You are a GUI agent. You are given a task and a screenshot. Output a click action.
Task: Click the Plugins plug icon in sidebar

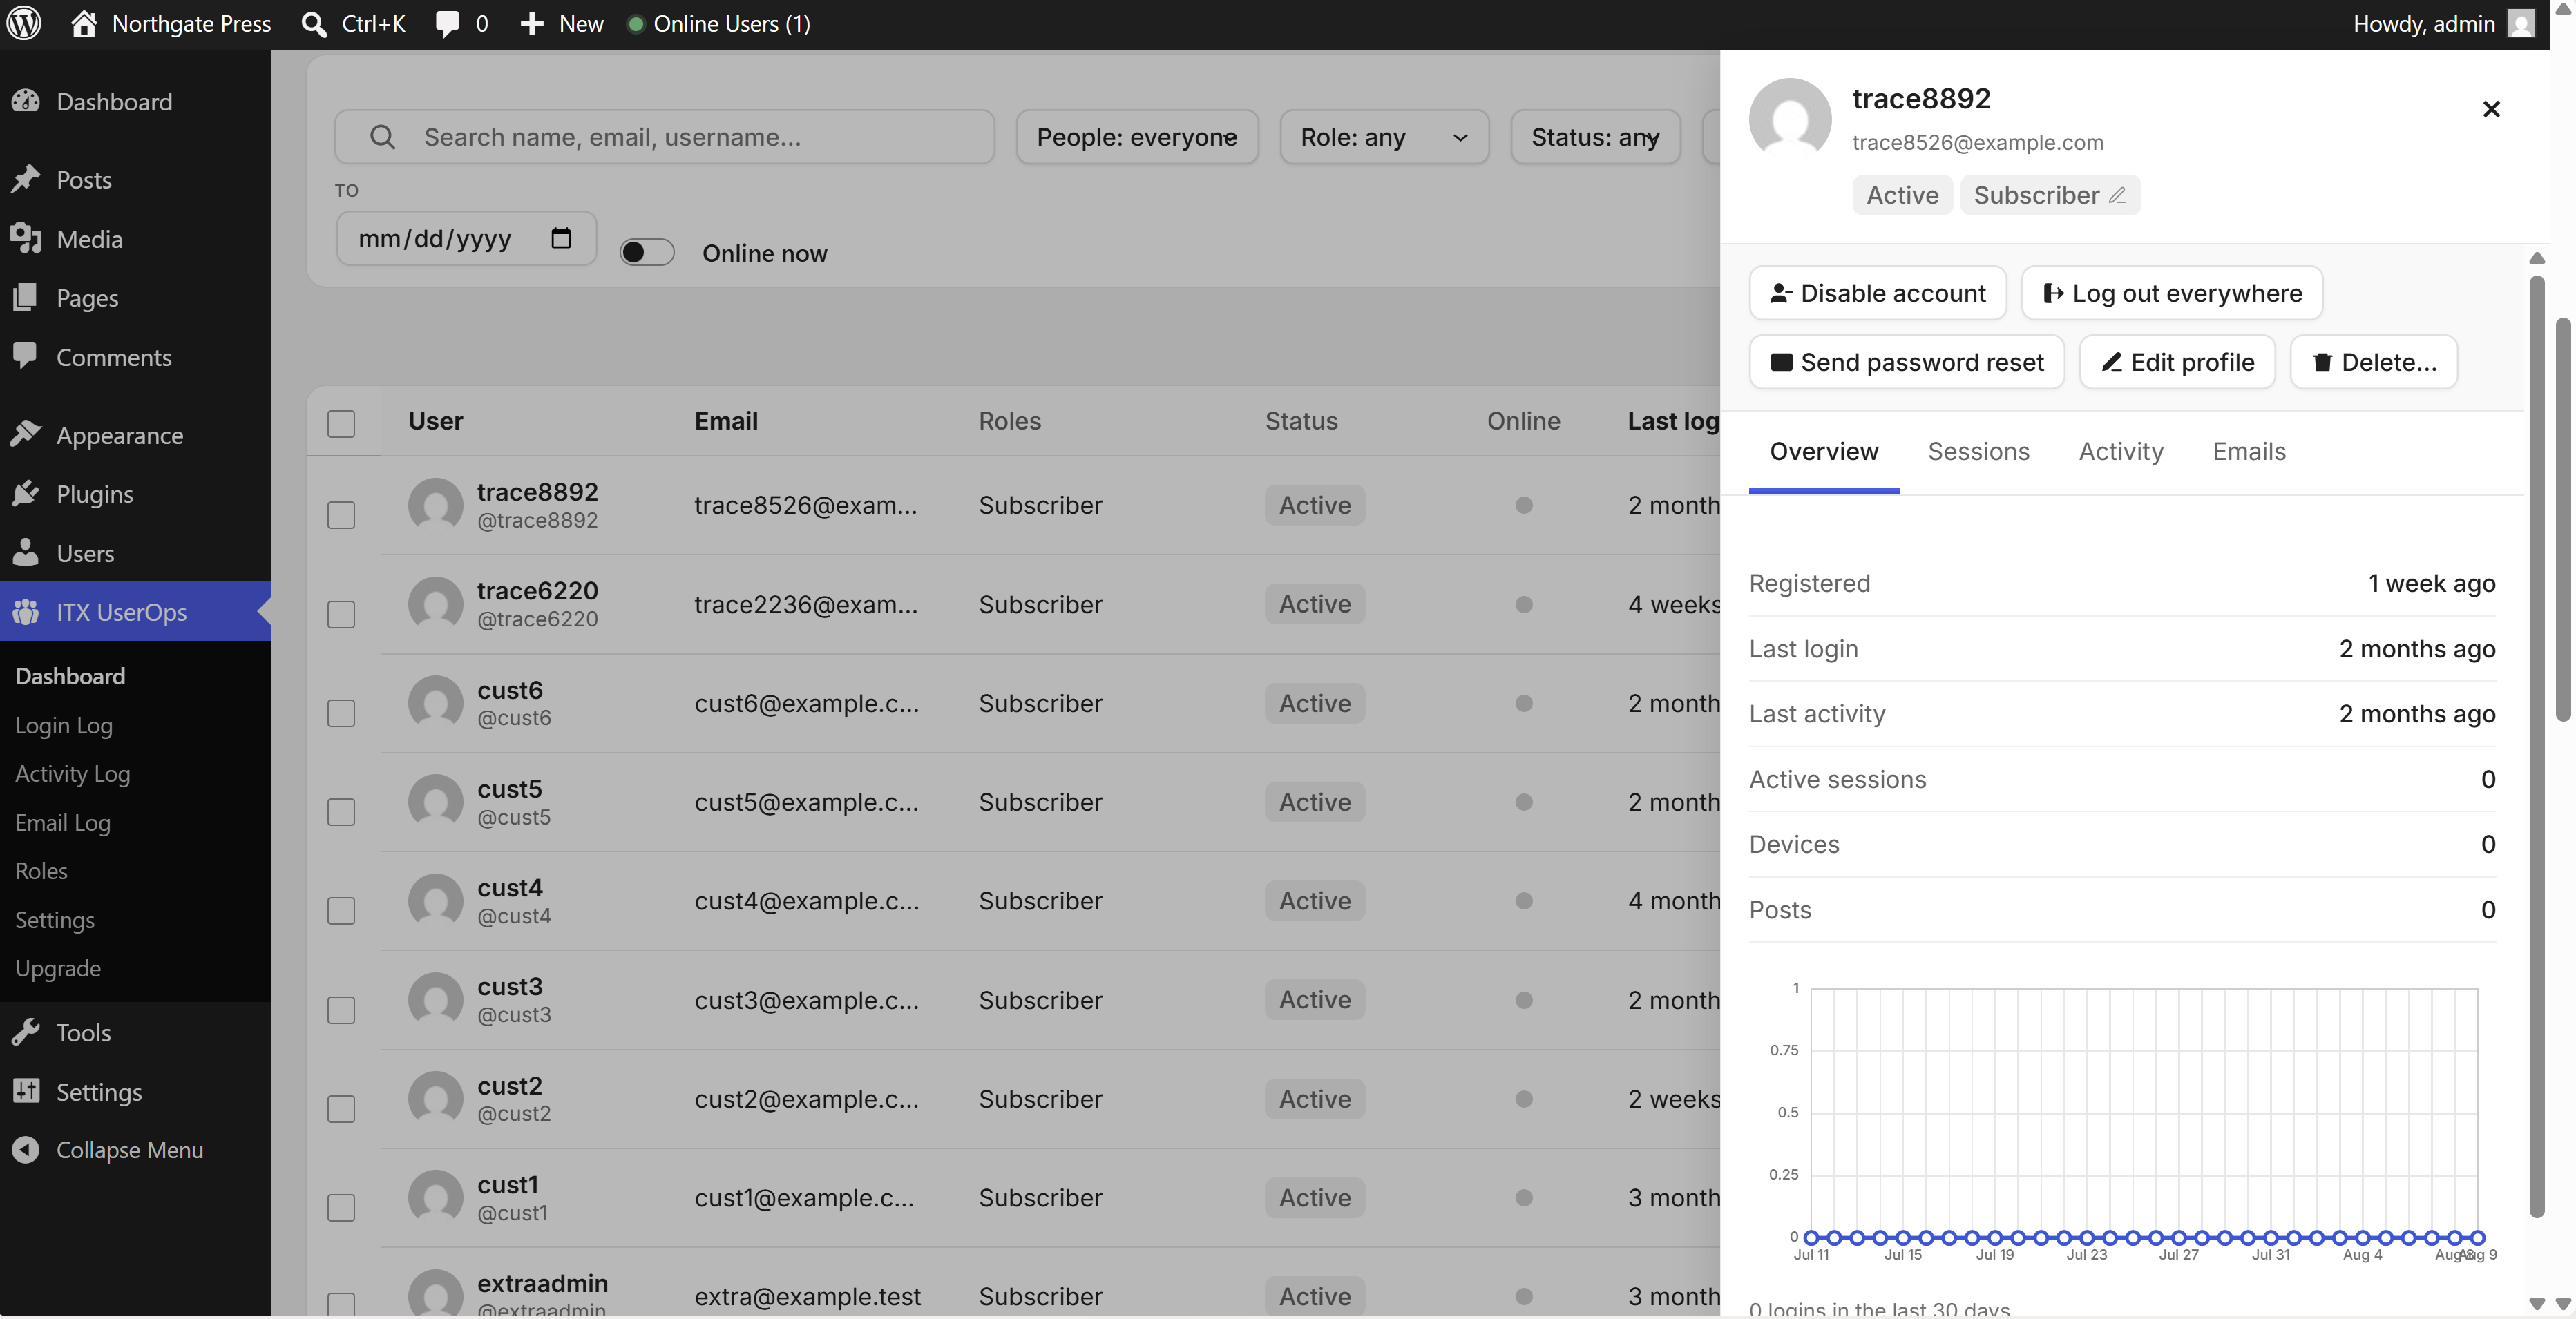tap(26, 493)
